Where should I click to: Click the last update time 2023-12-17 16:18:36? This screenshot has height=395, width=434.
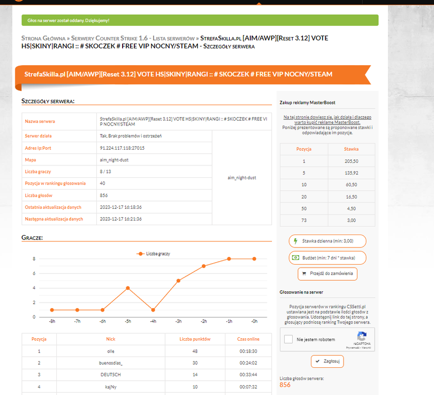(x=121, y=207)
